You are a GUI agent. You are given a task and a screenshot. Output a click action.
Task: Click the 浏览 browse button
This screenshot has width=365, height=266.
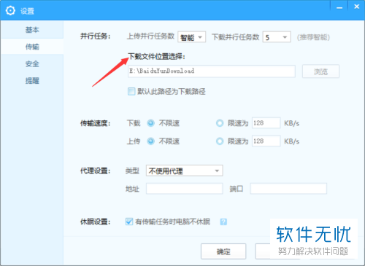click(x=320, y=71)
